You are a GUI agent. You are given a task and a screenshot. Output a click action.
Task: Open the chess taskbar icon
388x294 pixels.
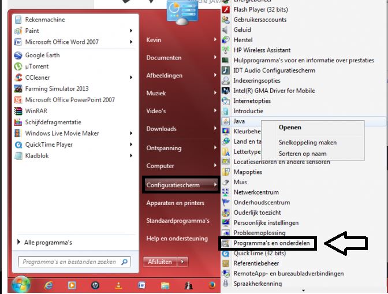click(189, 285)
